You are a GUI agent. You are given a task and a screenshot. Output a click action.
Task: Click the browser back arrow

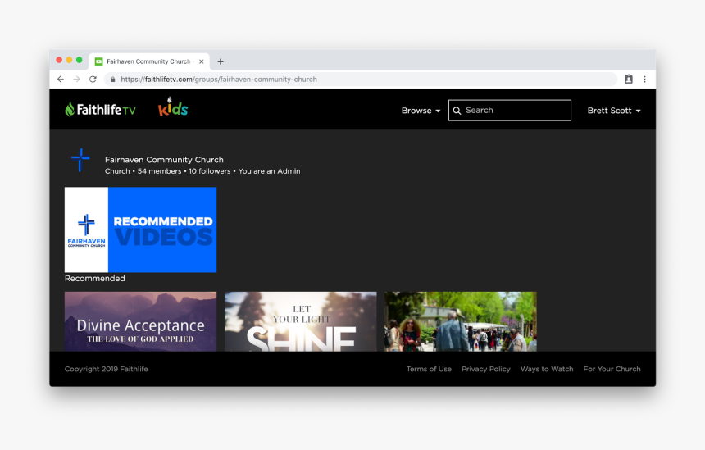[60, 80]
